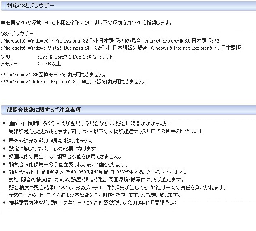Click the OSとブラウザー label
This screenshot has width=256, height=231.
[17, 34]
